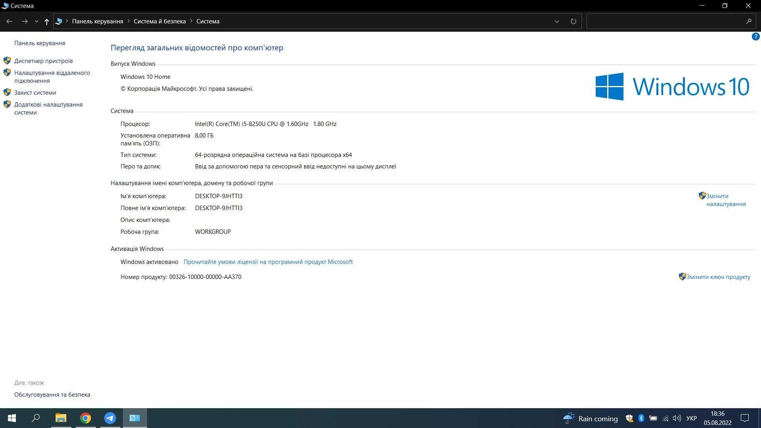Open 'Налаштування віддаленого підключення' link
761x428 pixels.
pos(52,77)
